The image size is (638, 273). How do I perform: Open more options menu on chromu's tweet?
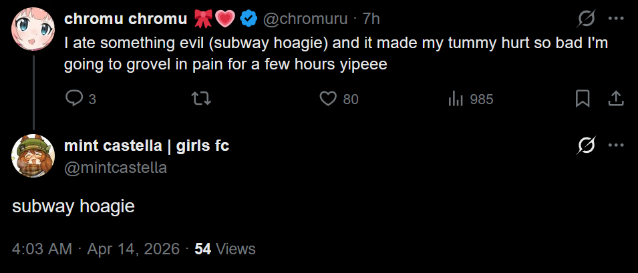(616, 19)
